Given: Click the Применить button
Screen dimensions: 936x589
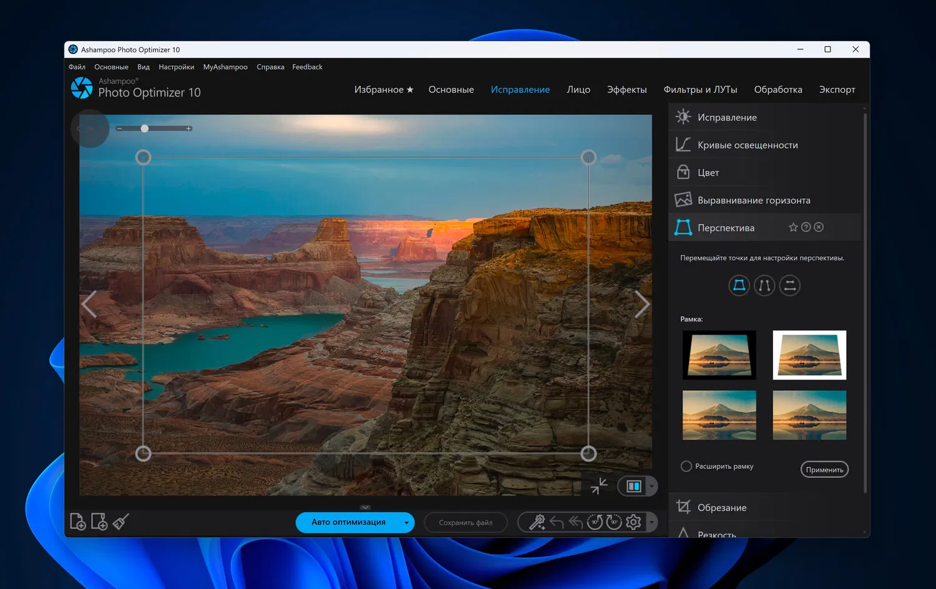Looking at the screenshot, I should (x=824, y=469).
